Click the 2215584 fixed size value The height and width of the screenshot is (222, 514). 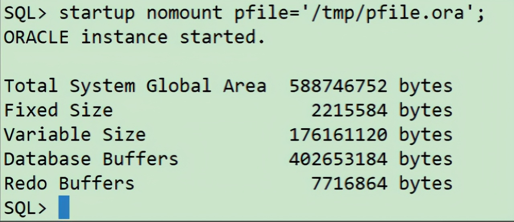click(x=349, y=110)
